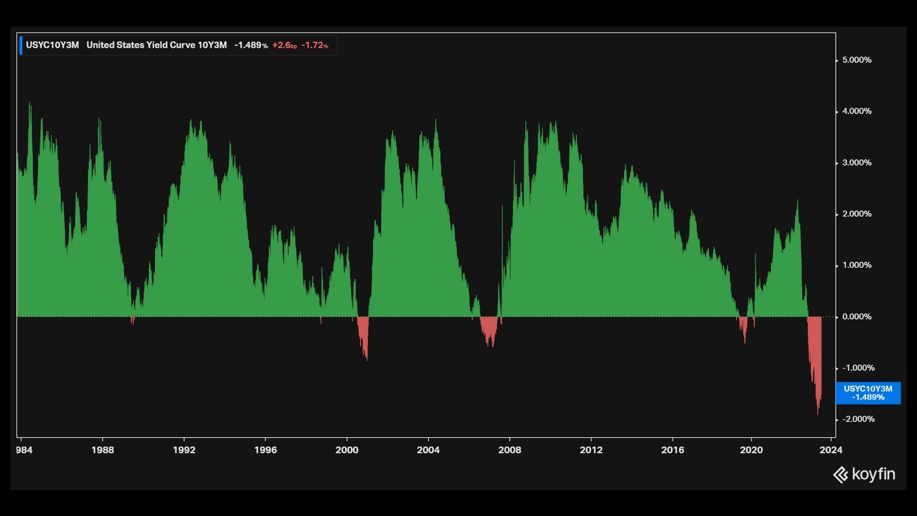
Task: Click the 2020 marker on time axis
Action: point(751,450)
